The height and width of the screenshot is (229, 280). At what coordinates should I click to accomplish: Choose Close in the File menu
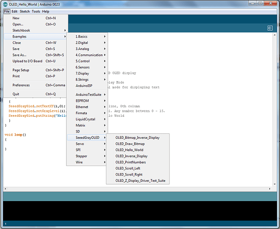coord(35,43)
